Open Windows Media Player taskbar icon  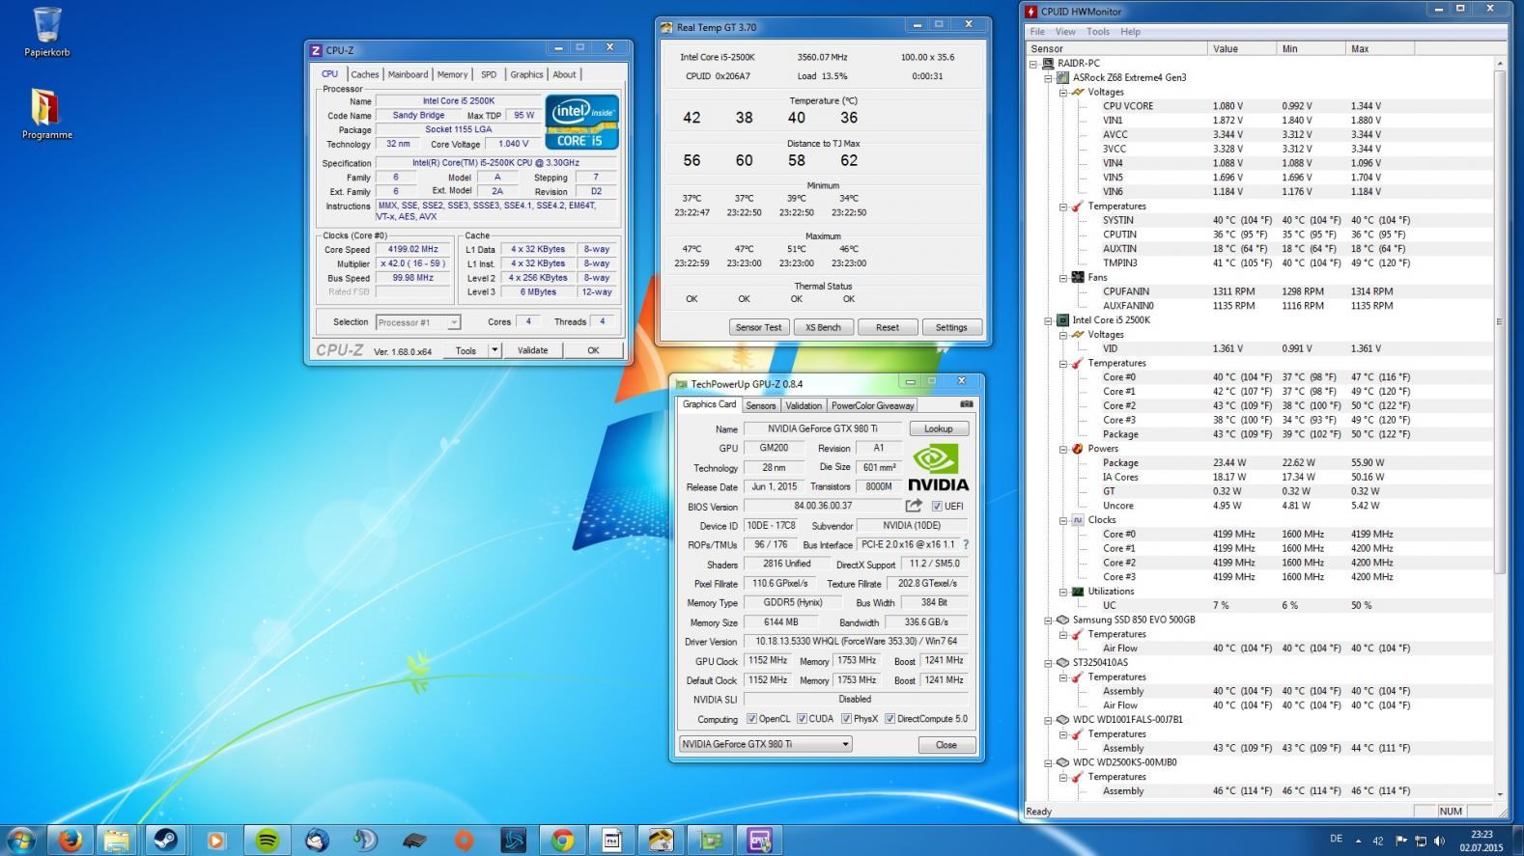coord(215,841)
